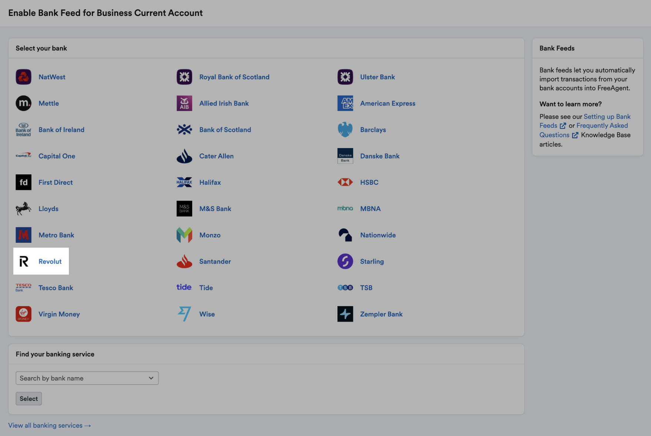This screenshot has height=436, width=651.
Task: Click the Royal Bank of Scotland icon
Action: click(184, 77)
